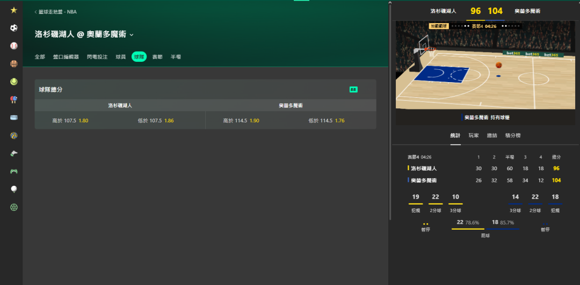The image size is (580, 285).
Task: Open the 玩家 tab in match tracker
Action: pyautogui.click(x=474, y=136)
